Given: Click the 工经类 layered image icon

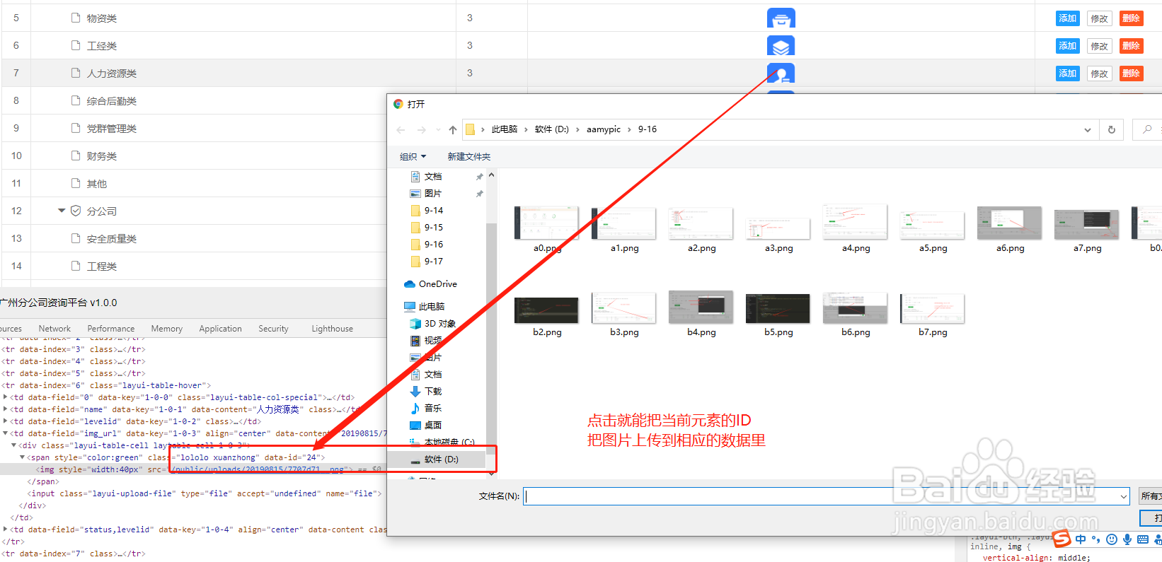Looking at the screenshot, I should [x=781, y=46].
